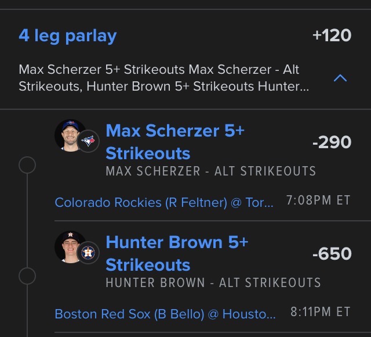Collapse the 4 leg parlay chevron
This screenshot has width=371, height=337.
coord(340,78)
